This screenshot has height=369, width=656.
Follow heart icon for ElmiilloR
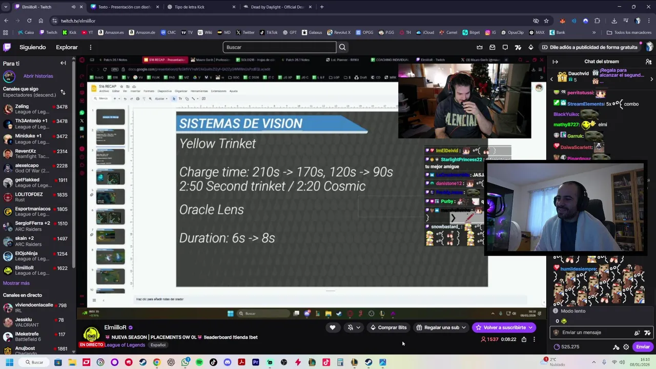[x=333, y=327]
